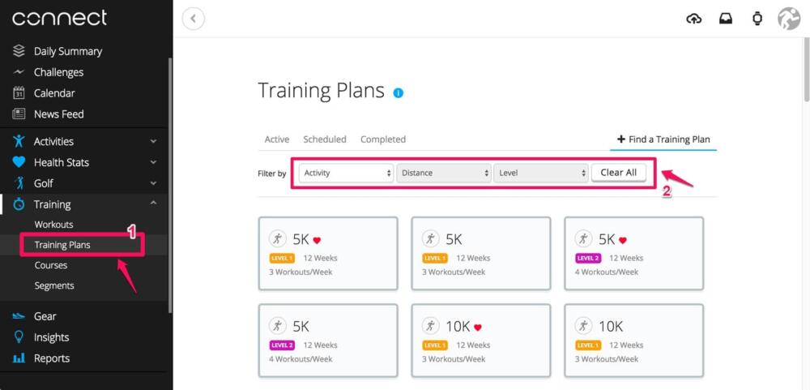Open the Distance filter dropdown
Image resolution: width=810 pixels, height=390 pixels.
pyautogui.click(x=444, y=173)
